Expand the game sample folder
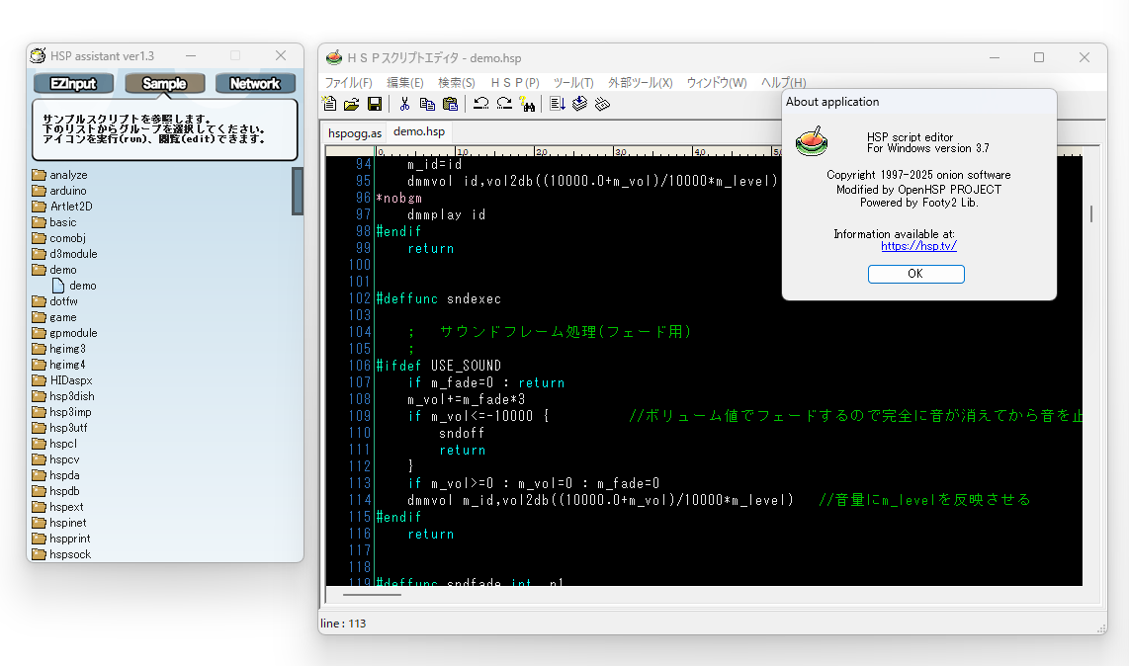Screen dimensions: 1129x666 pos(54,317)
